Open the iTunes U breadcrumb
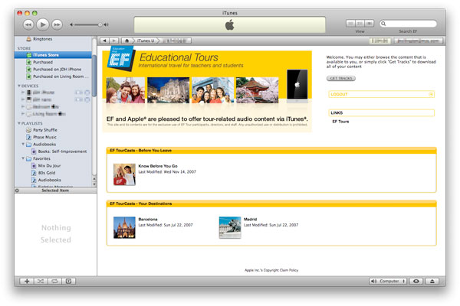460x306 pixels. pyautogui.click(x=146, y=41)
